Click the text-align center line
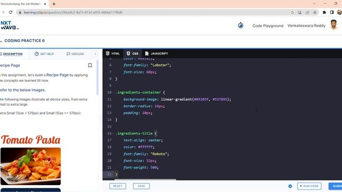Screen dimensions: 342x192 pyautogui.click(x=143, y=140)
